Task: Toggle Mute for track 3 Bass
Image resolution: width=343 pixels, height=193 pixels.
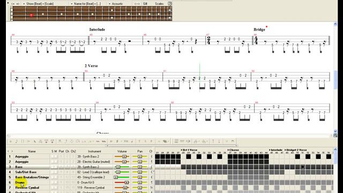Action: 56,167
